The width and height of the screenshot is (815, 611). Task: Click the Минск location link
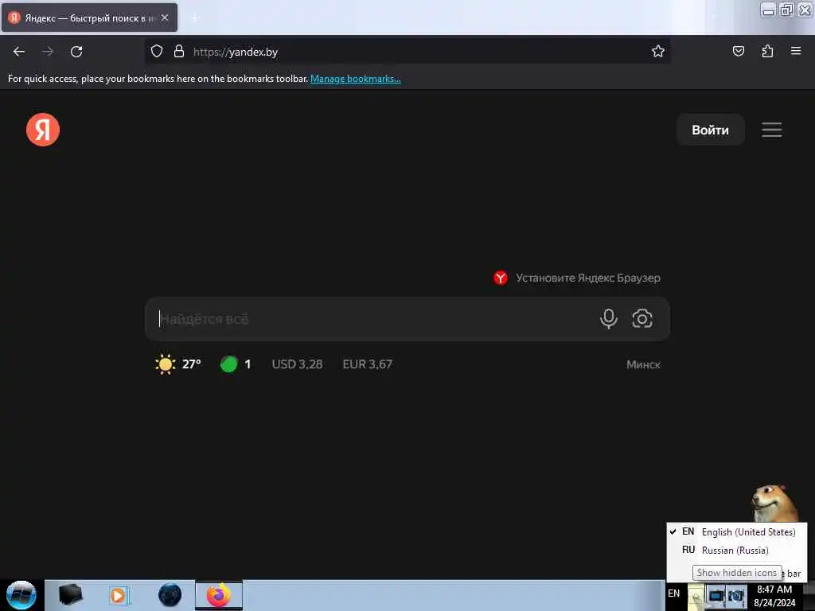643,364
